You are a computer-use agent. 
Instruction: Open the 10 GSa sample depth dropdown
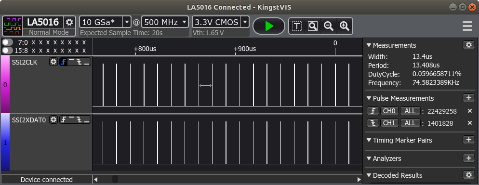coord(127,22)
